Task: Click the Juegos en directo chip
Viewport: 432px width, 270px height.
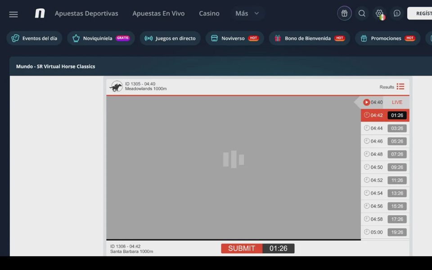Action: click(170, 38)
